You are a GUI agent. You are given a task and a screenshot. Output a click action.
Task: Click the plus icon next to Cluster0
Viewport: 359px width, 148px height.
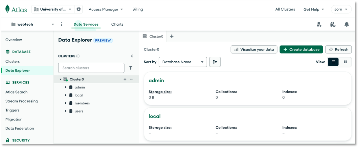tap(125, 79)
